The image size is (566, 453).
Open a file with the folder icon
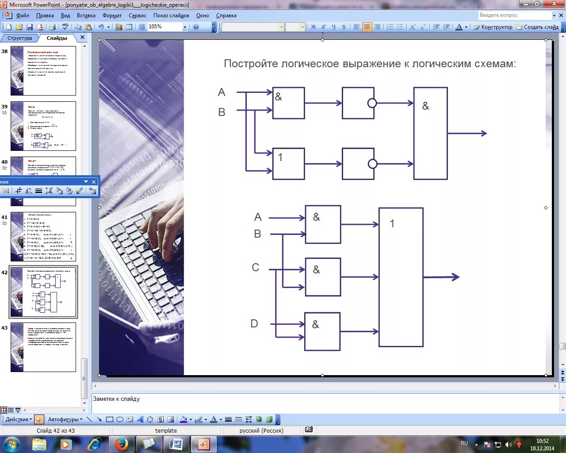click(19, 27)
